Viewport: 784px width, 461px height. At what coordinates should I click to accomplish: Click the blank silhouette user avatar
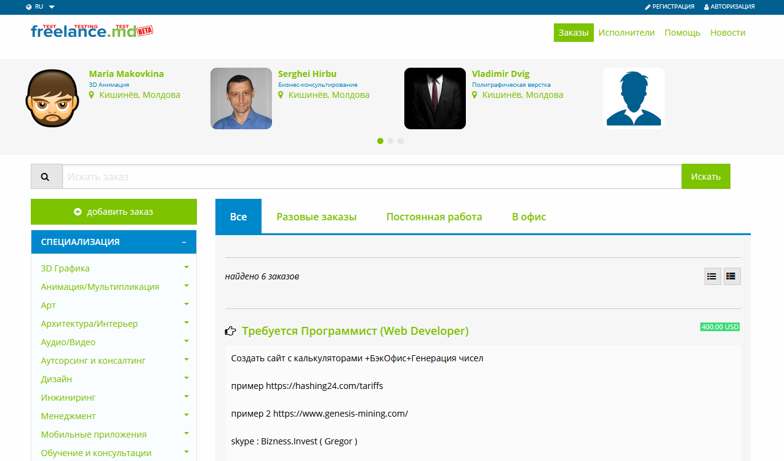click(x=633, y=98)
